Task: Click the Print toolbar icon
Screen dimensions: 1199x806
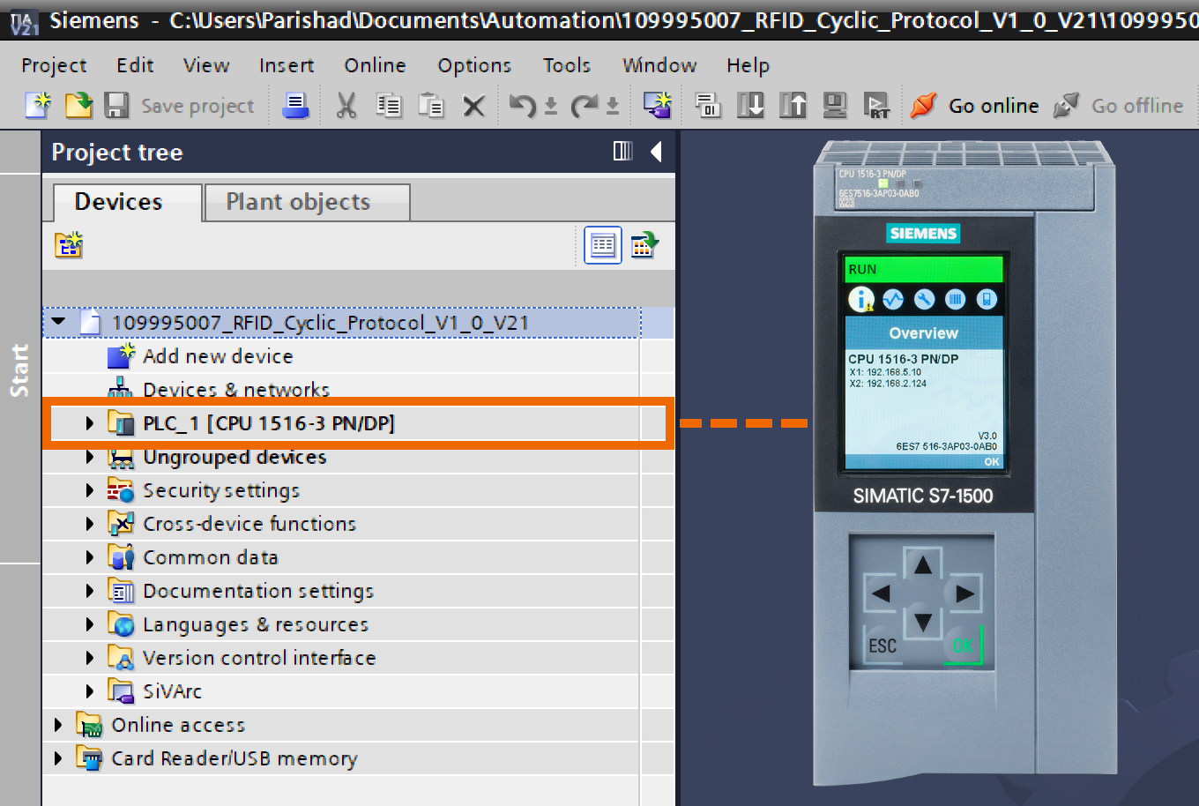Action: coord(295,106)
